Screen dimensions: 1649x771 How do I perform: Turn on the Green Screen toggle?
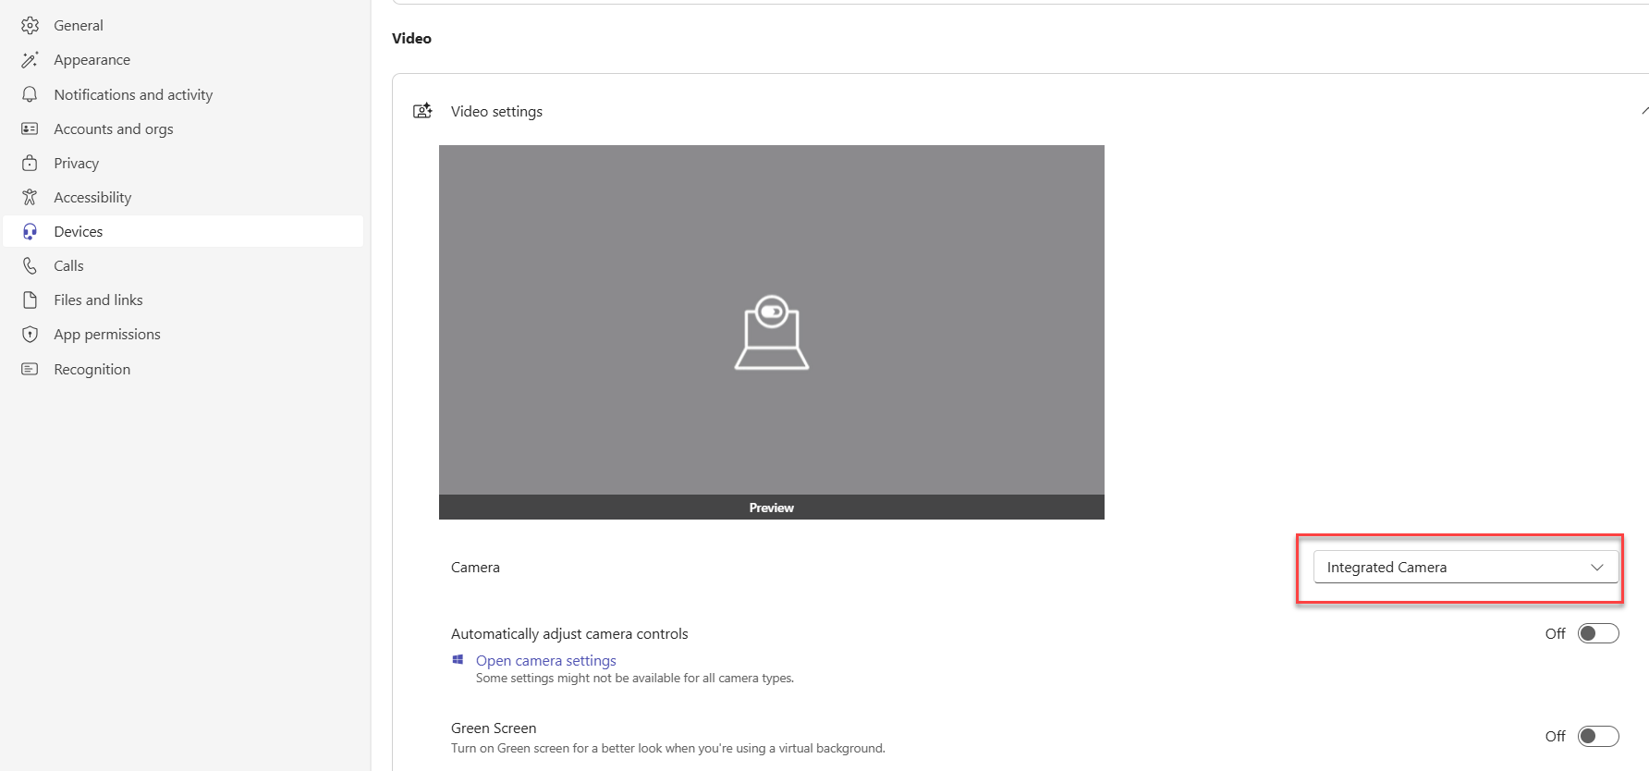click(x=1597, y=736)
